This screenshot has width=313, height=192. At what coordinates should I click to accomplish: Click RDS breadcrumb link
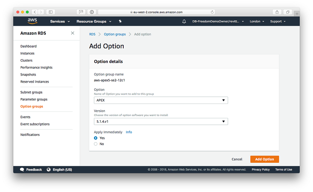pyautogui.click(x=92, y=34)
